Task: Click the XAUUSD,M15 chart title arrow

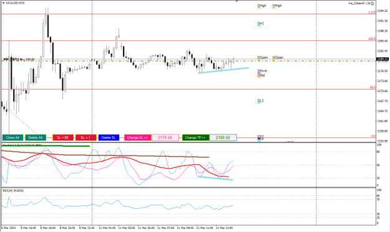Action: tap(3, 3)
